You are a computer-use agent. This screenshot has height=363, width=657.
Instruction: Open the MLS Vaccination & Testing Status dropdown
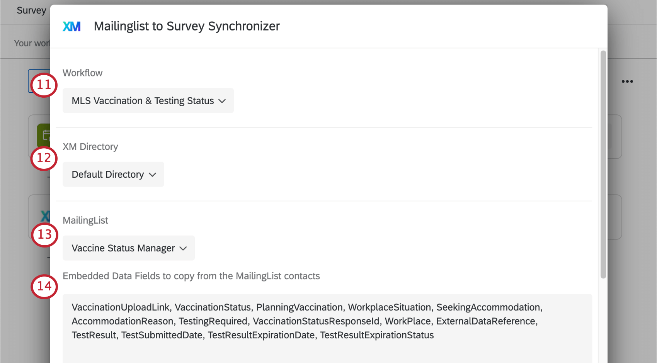(148, 101)
